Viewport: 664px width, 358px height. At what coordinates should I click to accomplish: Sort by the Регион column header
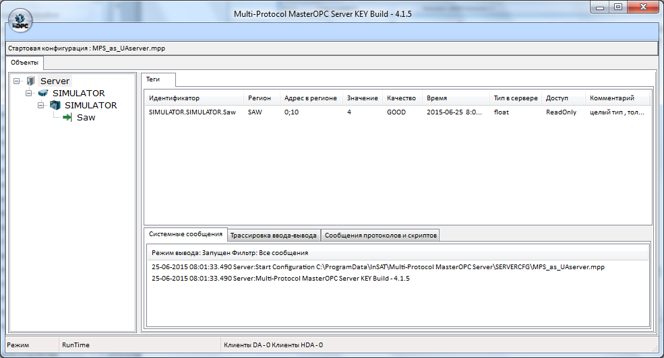[262, 98]
